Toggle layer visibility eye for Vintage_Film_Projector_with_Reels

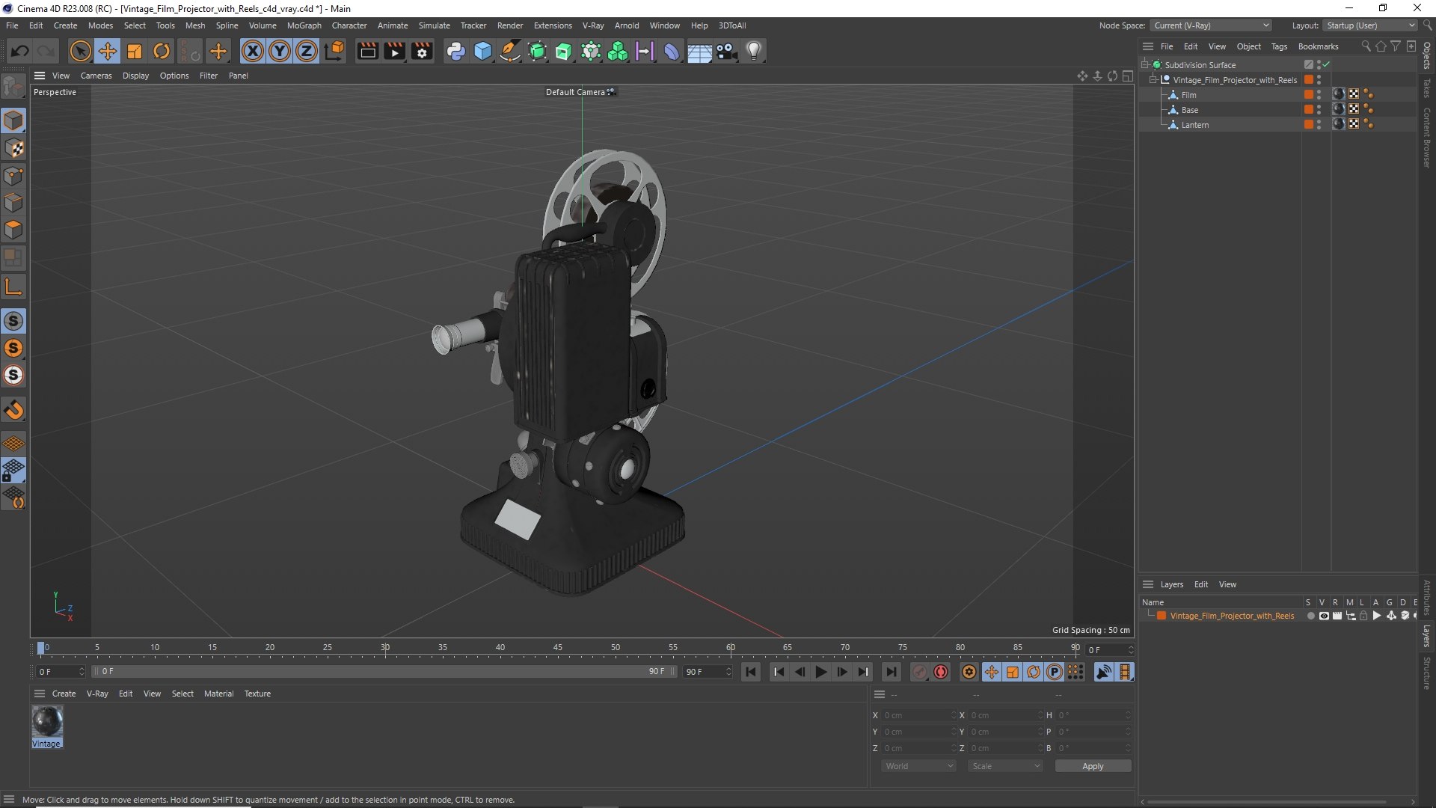pos(1324,616)
